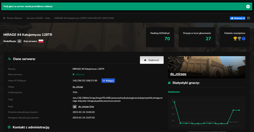
Task: Click the globe icon beside Kontakt z administracją
Action: coord(9,127)
